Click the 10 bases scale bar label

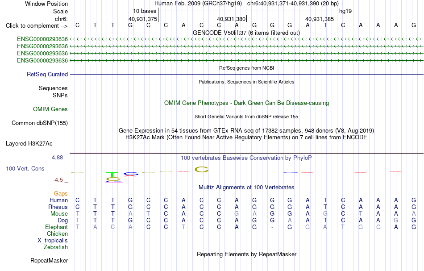(x=145, y=11)
